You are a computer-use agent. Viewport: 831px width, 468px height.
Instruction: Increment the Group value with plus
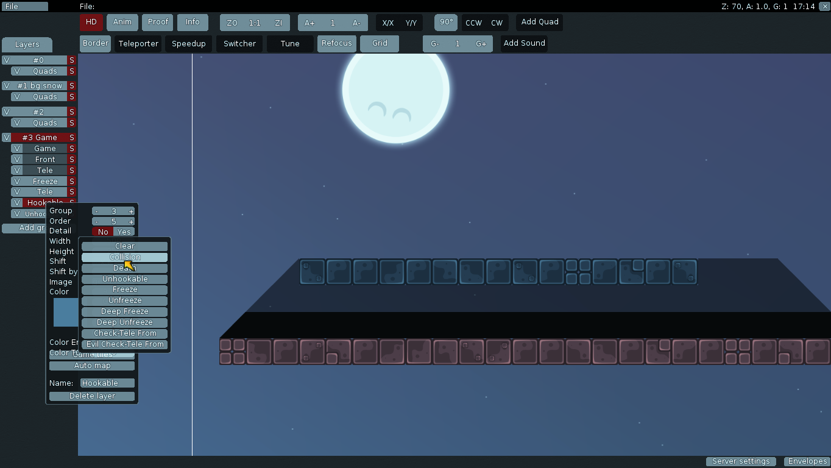[x=131, y=211]
